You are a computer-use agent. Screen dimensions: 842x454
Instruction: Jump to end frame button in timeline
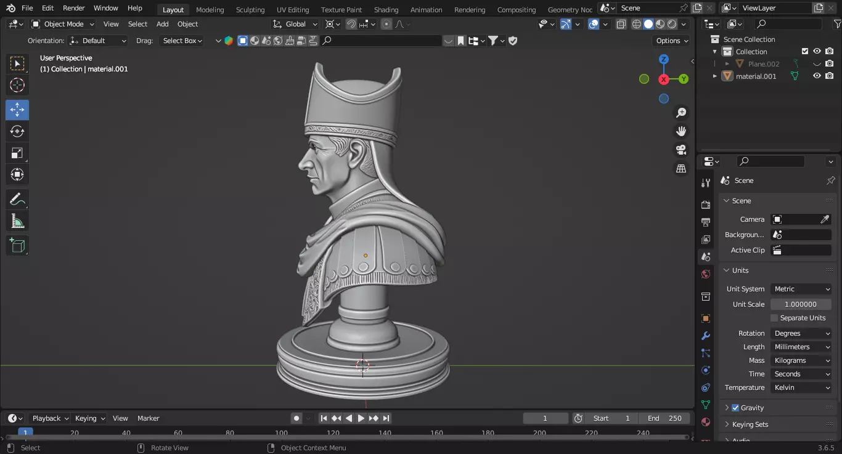(386, 418)
